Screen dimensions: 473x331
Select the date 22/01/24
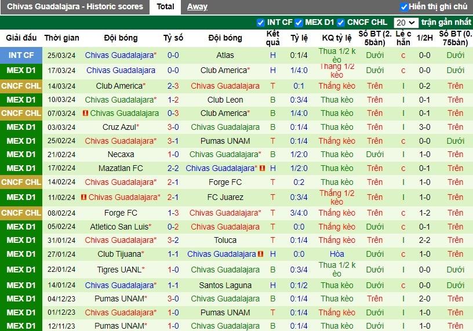tap(61, 270)
